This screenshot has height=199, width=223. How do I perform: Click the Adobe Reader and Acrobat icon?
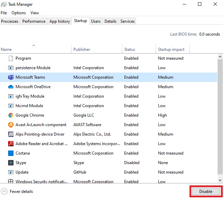coord(11,144)
